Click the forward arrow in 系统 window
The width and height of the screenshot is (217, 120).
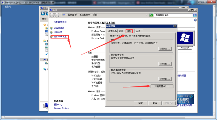pyautogui.click(x=57, y=15)
